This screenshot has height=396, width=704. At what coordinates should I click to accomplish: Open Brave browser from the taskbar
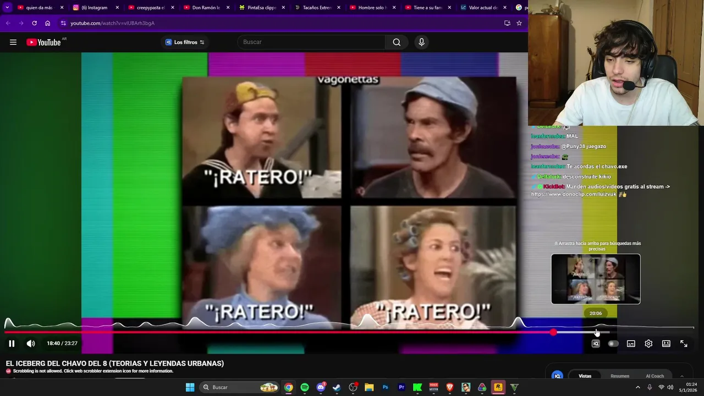pos(450,387)
